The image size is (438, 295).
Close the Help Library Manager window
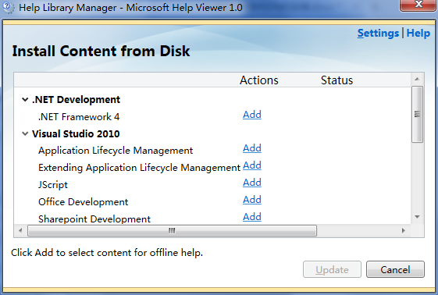coord(418,5)
